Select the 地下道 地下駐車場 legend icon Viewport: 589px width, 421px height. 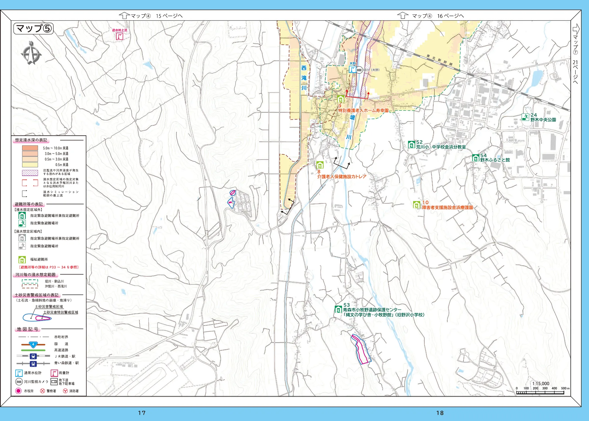tap(54, 382)
